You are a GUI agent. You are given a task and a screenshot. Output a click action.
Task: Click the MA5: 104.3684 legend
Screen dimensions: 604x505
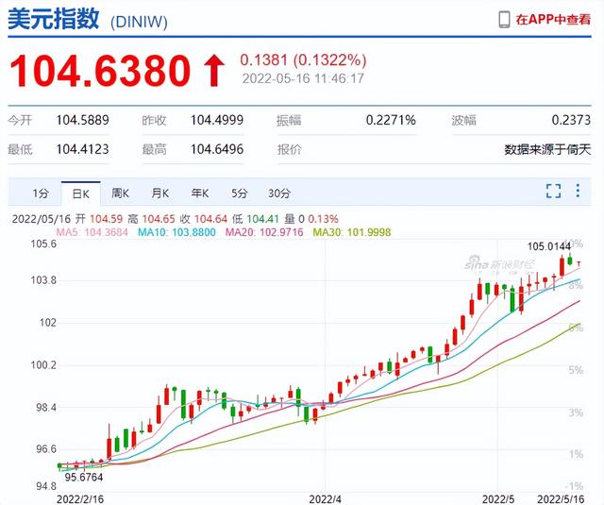tap(92, 232)
